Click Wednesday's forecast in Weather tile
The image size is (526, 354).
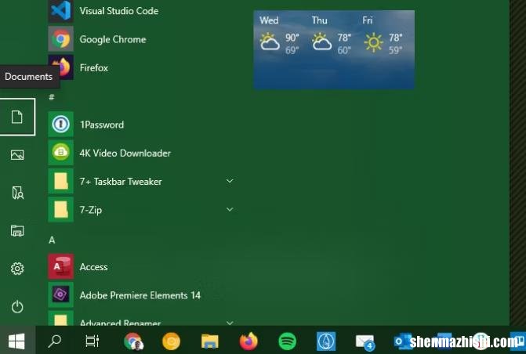click(279, 35)
